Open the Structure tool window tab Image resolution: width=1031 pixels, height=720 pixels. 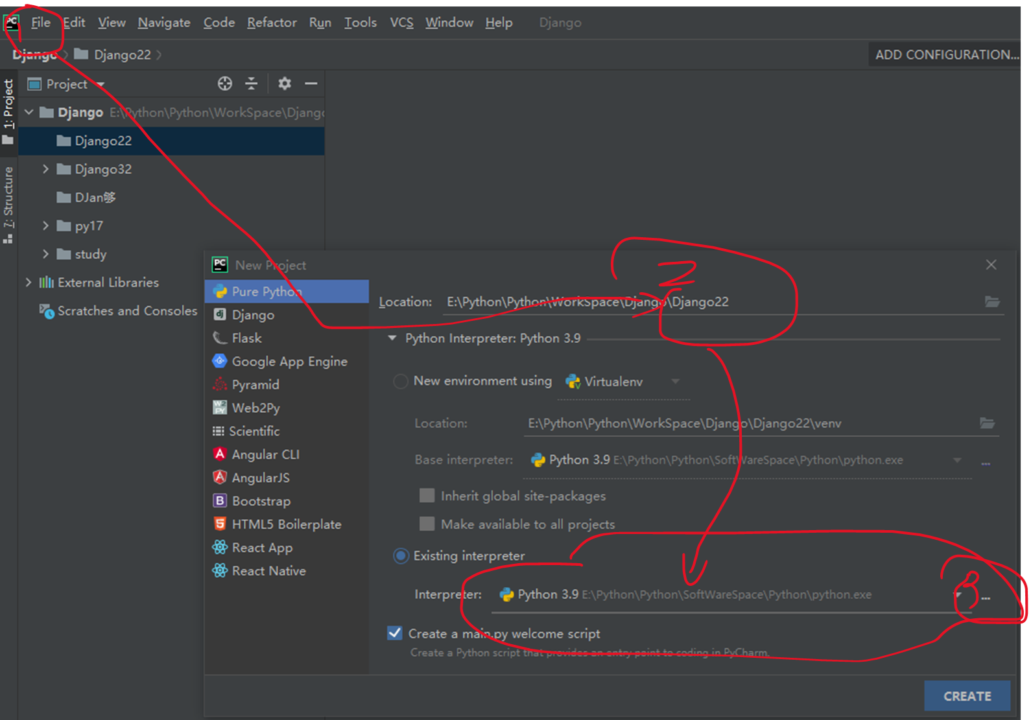(x=8, y=205)
